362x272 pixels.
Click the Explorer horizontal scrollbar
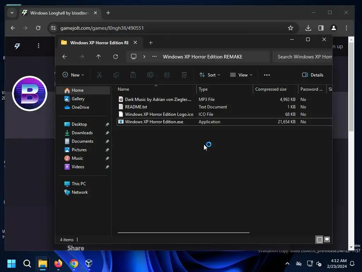click(183, 233)
